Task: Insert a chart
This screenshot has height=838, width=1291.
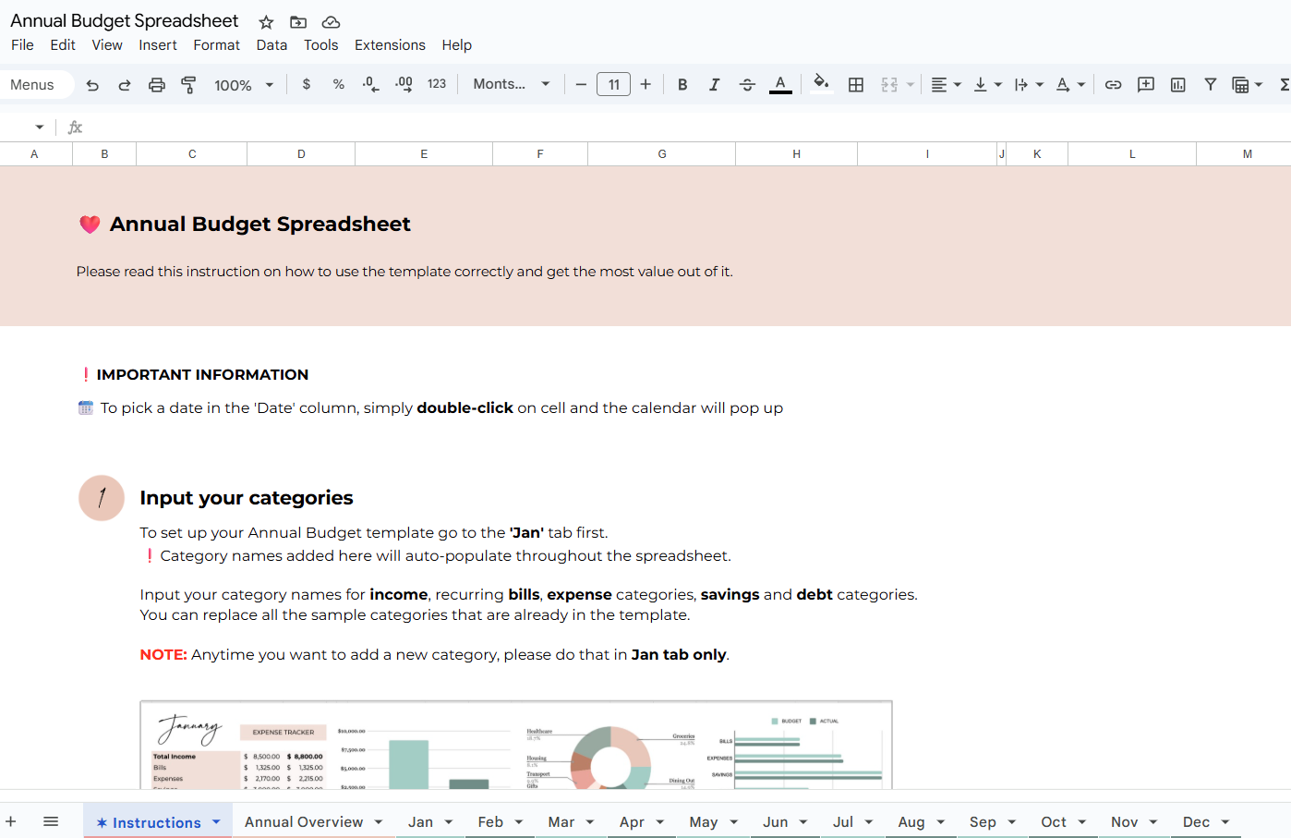Action: tap(1178, 84)
